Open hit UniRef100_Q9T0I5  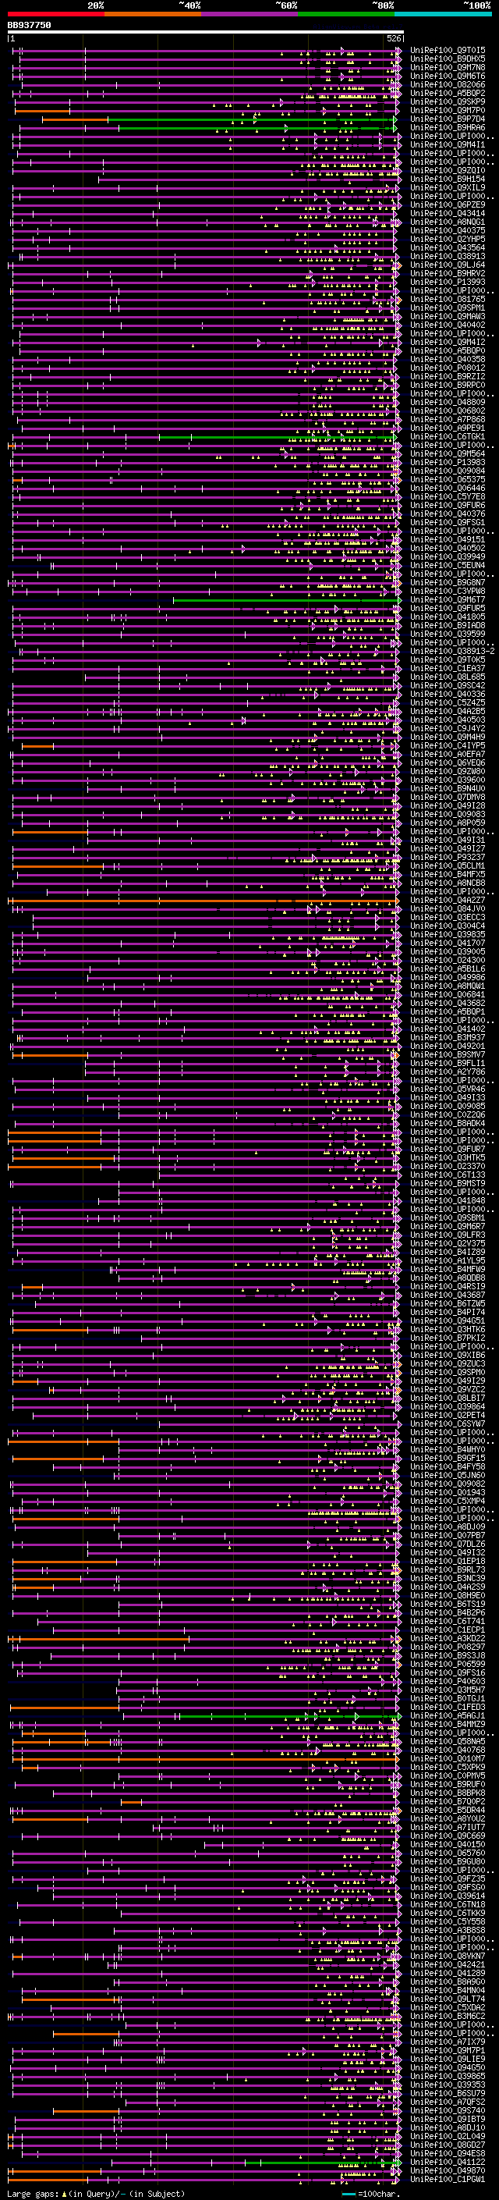[x=448, y=51]
